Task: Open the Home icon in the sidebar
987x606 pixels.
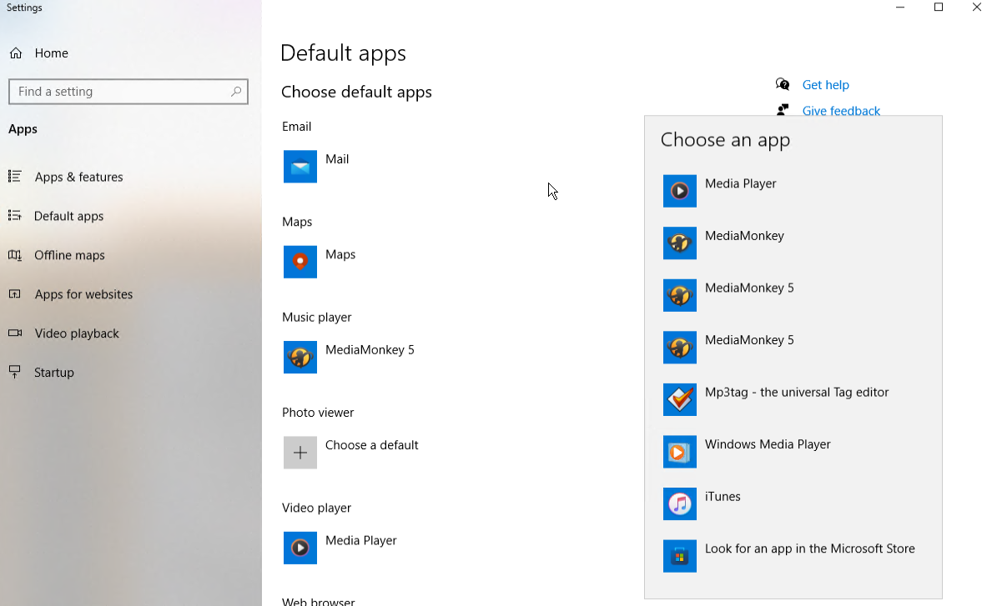Action: tap(16, 53)
